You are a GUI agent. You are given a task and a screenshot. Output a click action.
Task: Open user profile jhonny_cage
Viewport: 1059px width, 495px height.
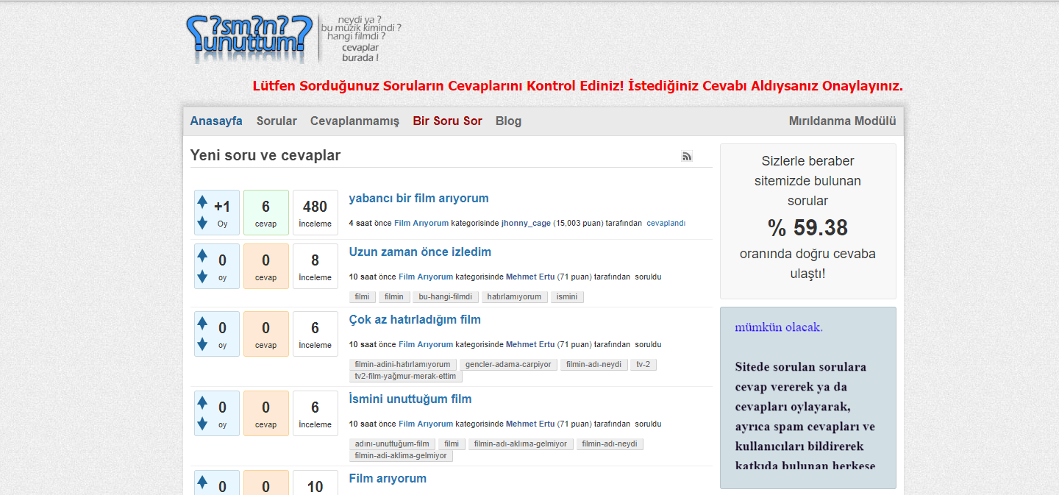526,223
